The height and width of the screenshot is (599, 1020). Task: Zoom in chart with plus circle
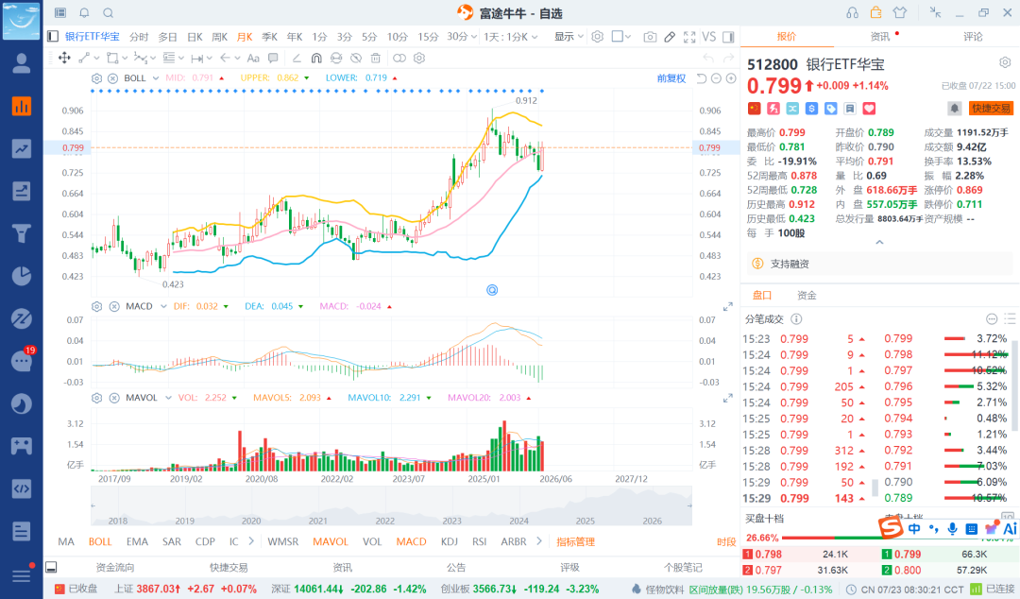(731, 78)
